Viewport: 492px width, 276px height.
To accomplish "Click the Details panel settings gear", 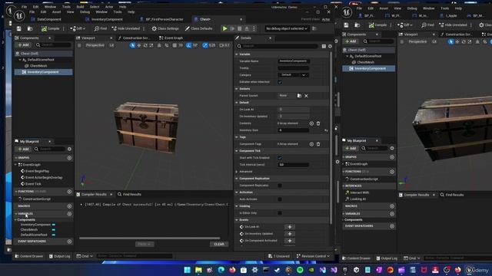I will (x=330, y=46).
